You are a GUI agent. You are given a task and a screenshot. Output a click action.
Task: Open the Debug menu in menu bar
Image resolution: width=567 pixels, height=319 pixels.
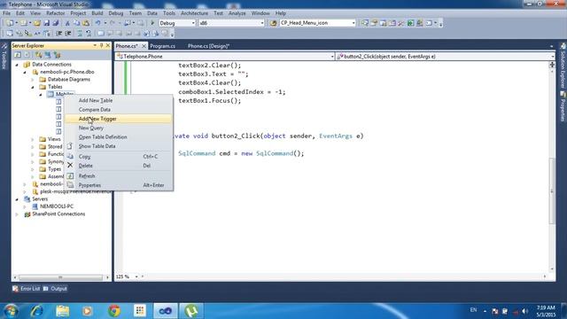pos(116,13)
